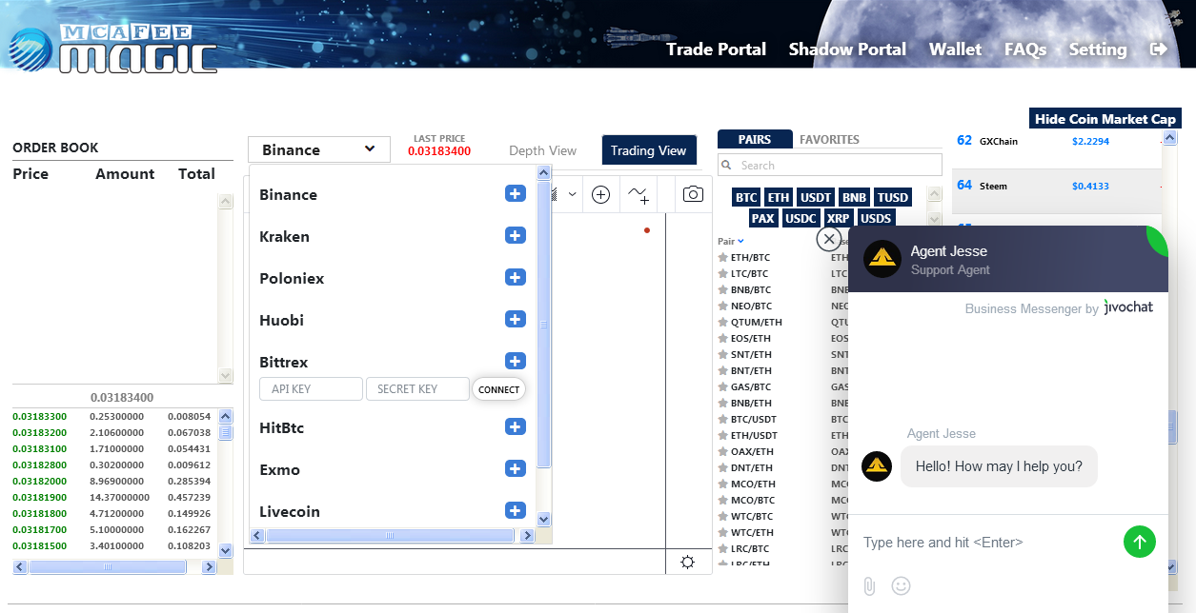Expand the Exmo exchange plus icon
The height and width of the screenshot is (613, 1196).
click(516, 468)
